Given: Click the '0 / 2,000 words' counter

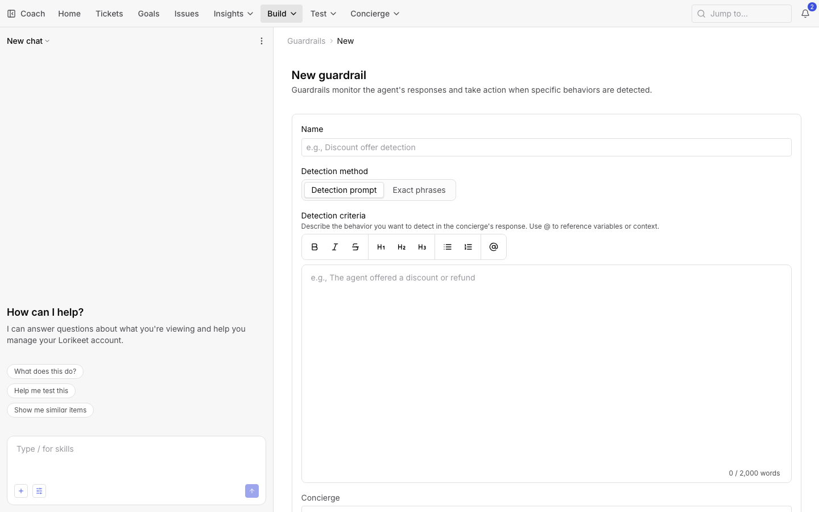Looking at the screenshot, I should [x=754, y=473].
